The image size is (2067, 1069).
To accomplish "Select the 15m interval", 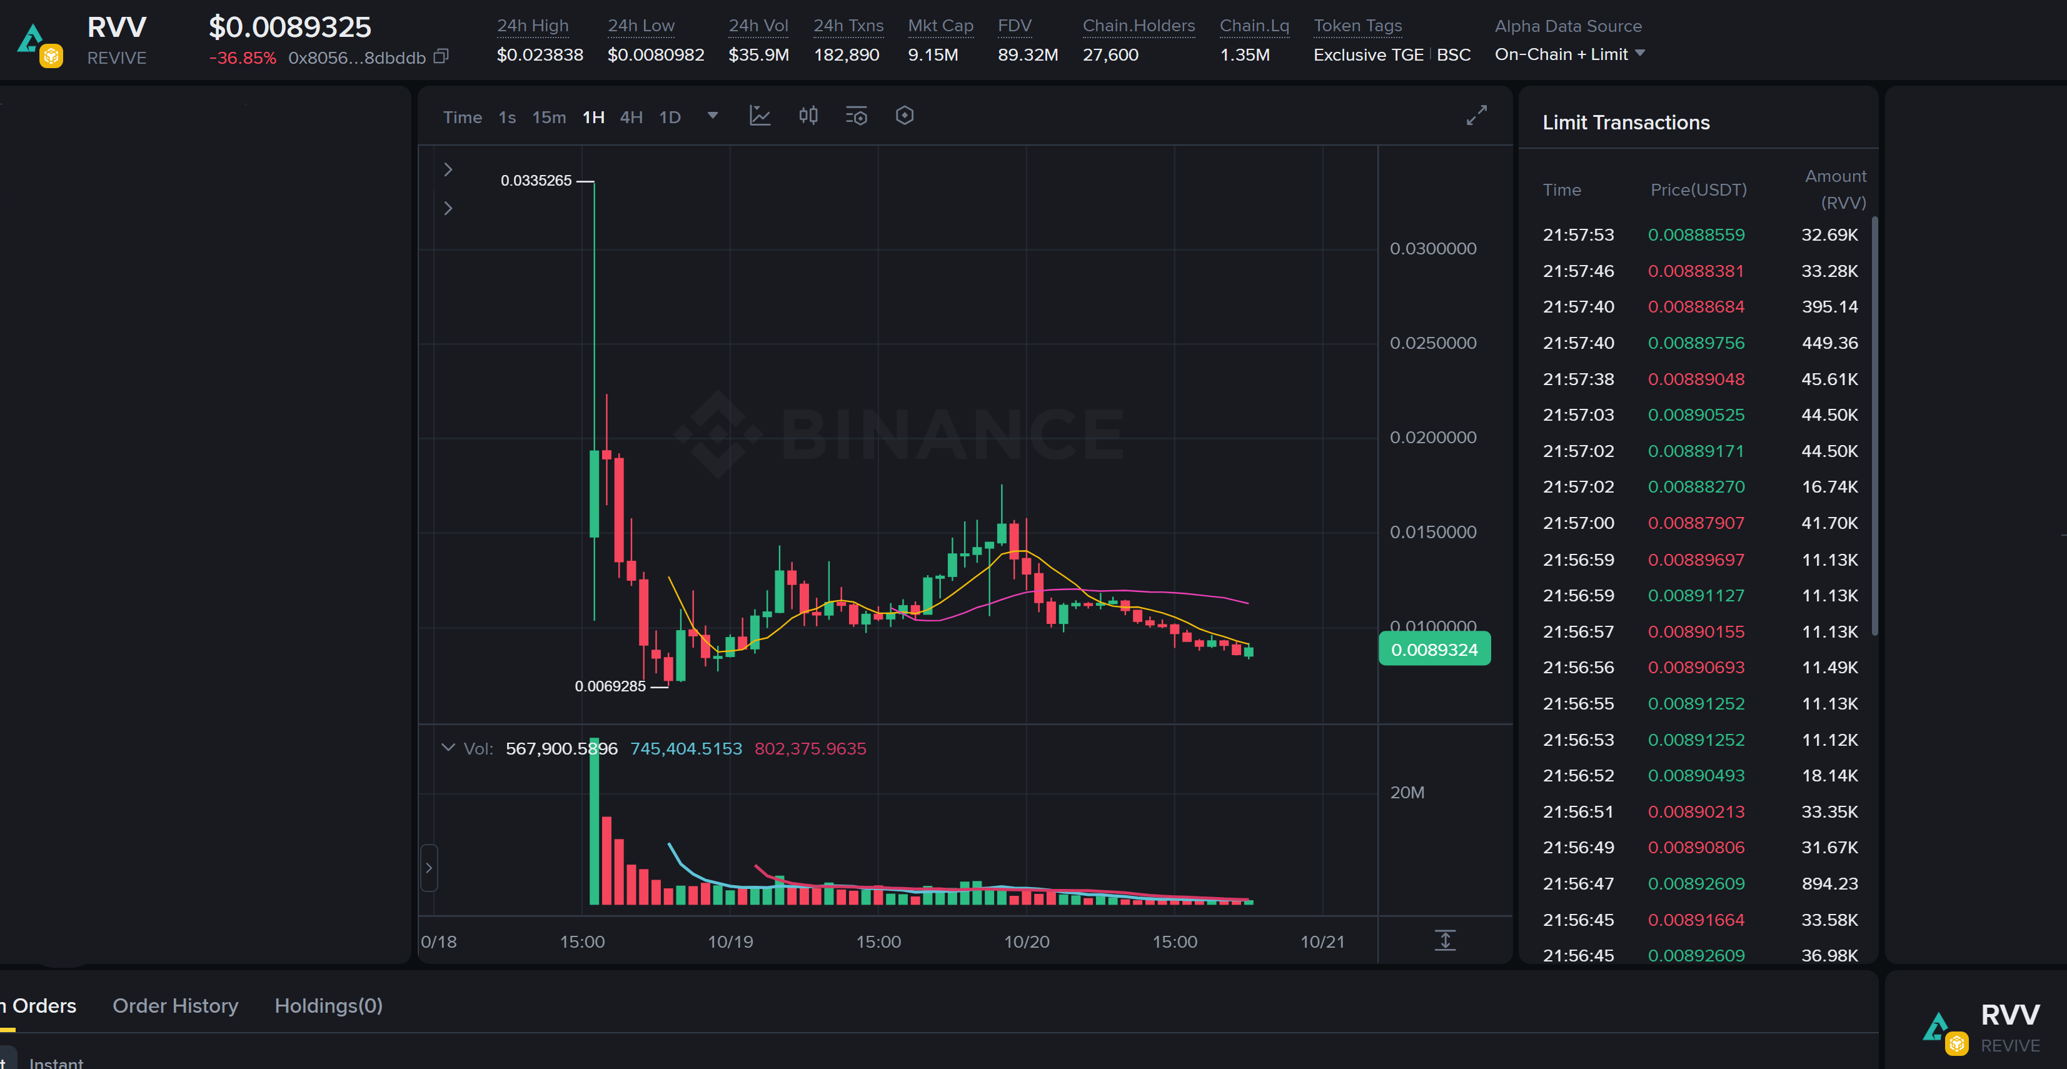I will tap(549, 117).
